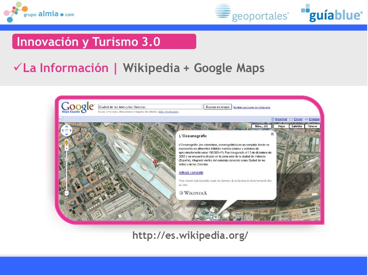This screenshot has width=368, height=276.
Task: Switch to the Relieve view
Action: click(312, 126)
